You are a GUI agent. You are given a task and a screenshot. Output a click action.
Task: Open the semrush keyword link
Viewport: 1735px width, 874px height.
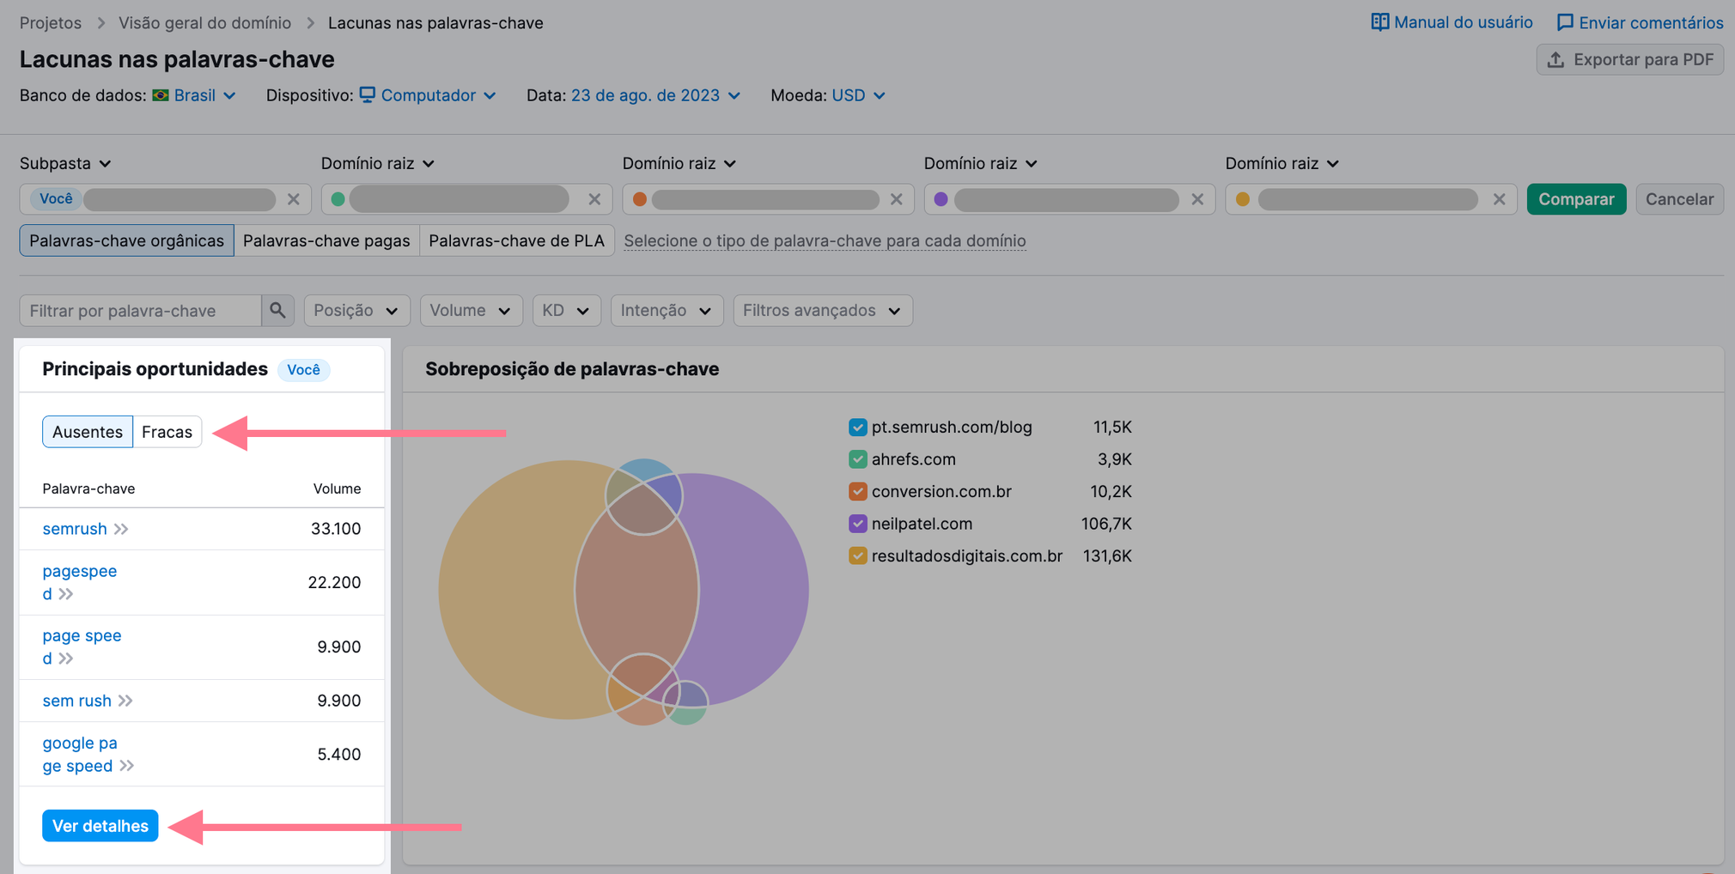[75, 529]
